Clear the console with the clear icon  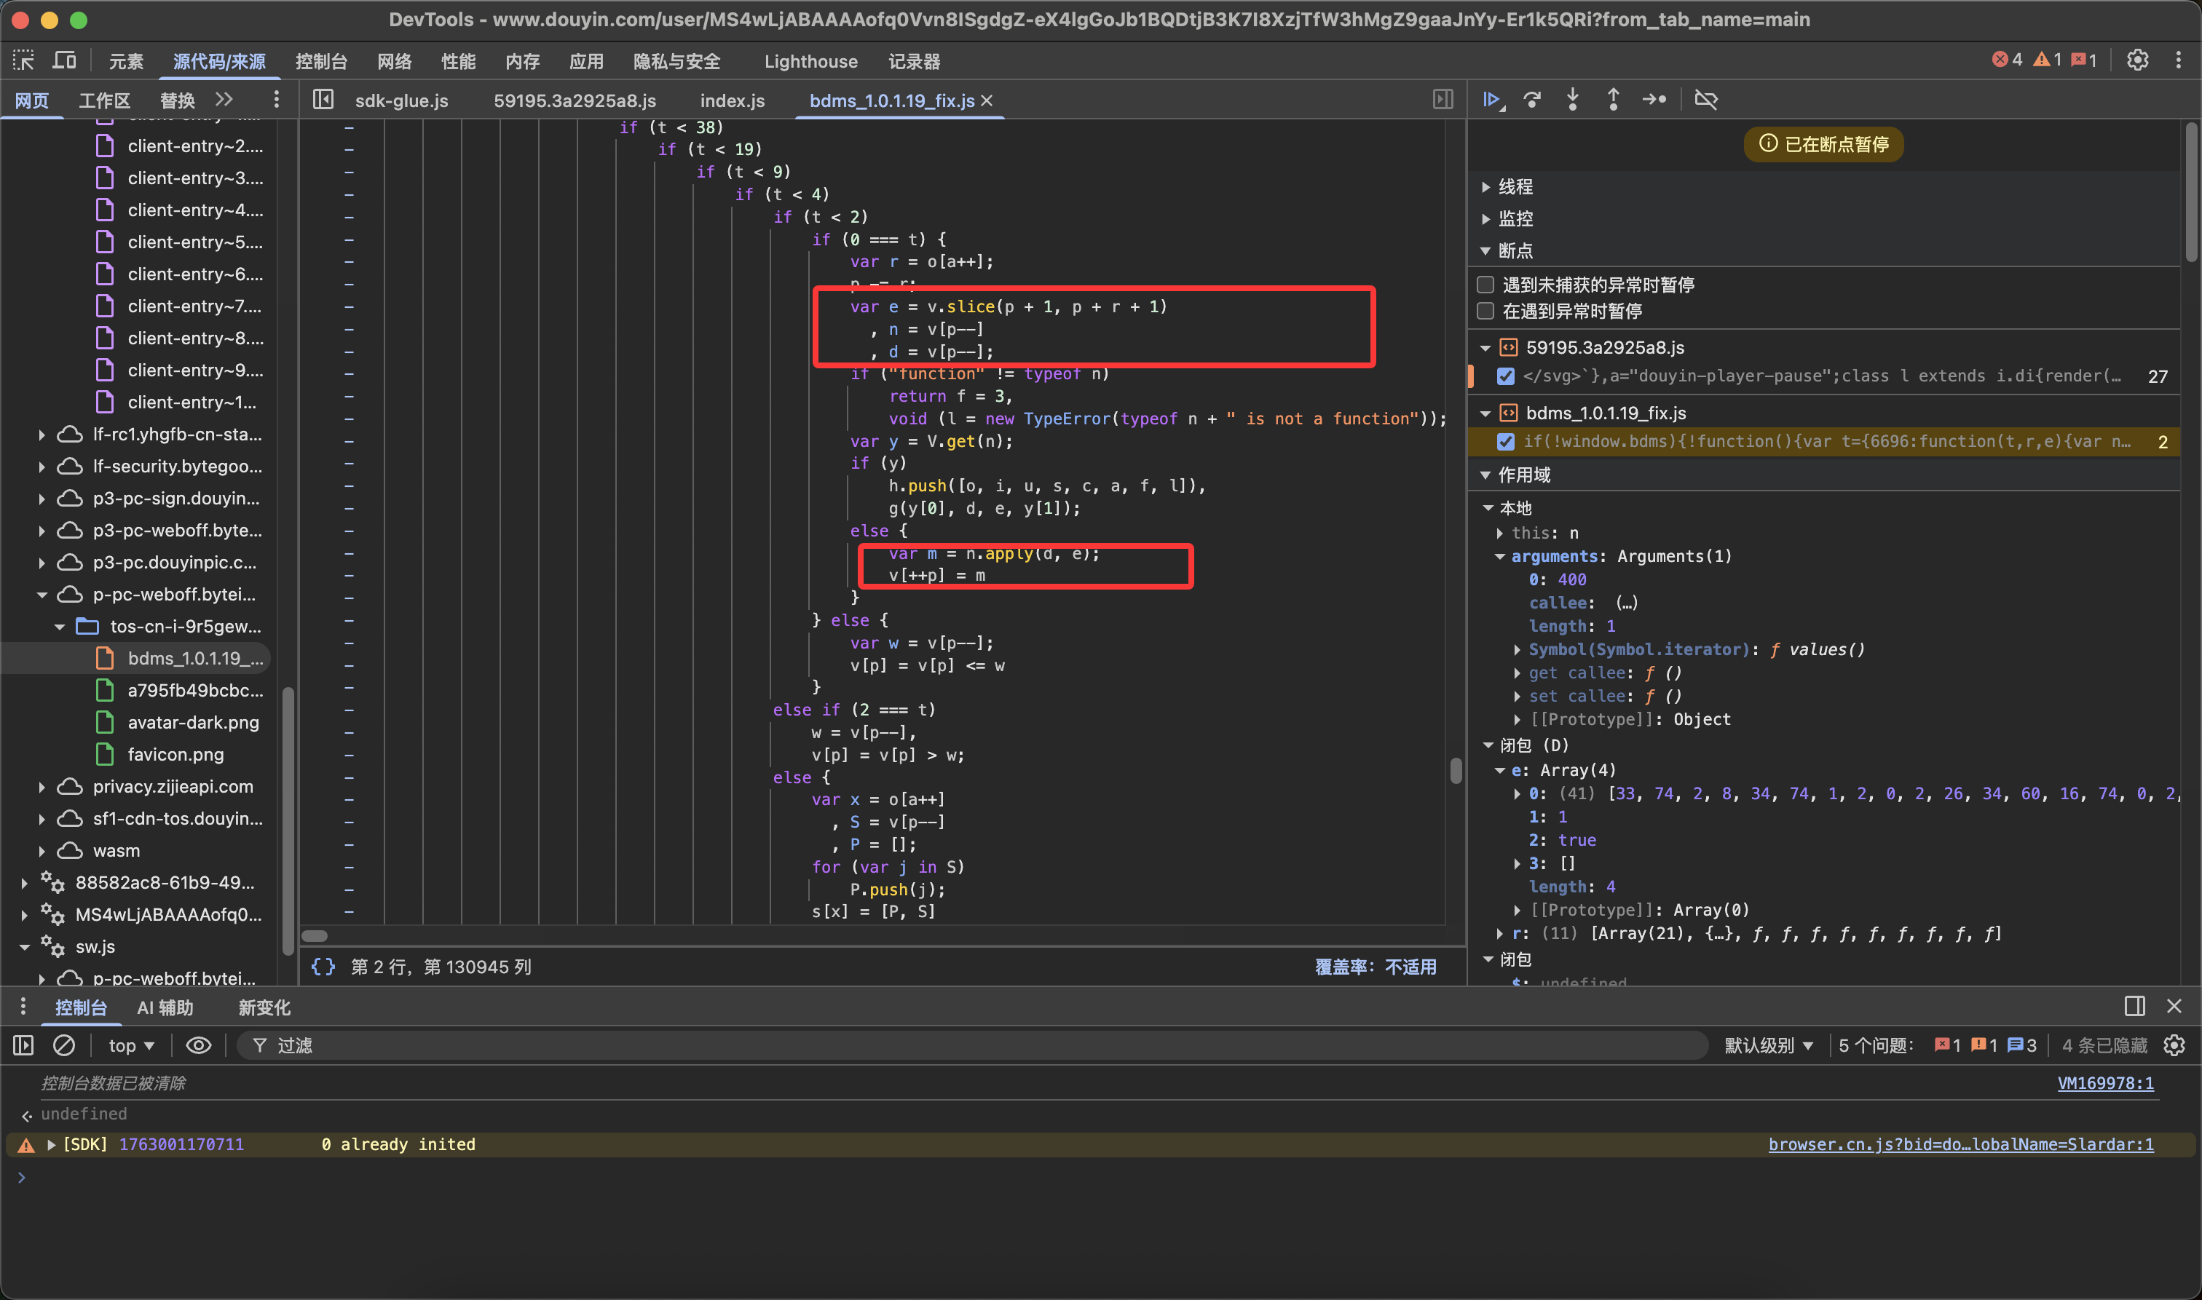click(64, 1045)
